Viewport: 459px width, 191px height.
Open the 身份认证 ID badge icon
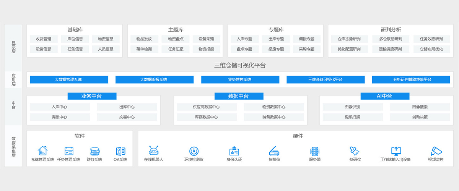(x=234, y=151)
